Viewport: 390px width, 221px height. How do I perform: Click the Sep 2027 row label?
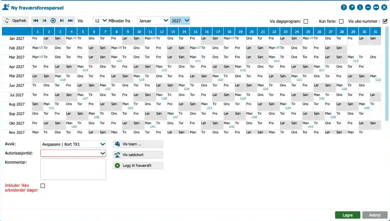tap(17, 114)
